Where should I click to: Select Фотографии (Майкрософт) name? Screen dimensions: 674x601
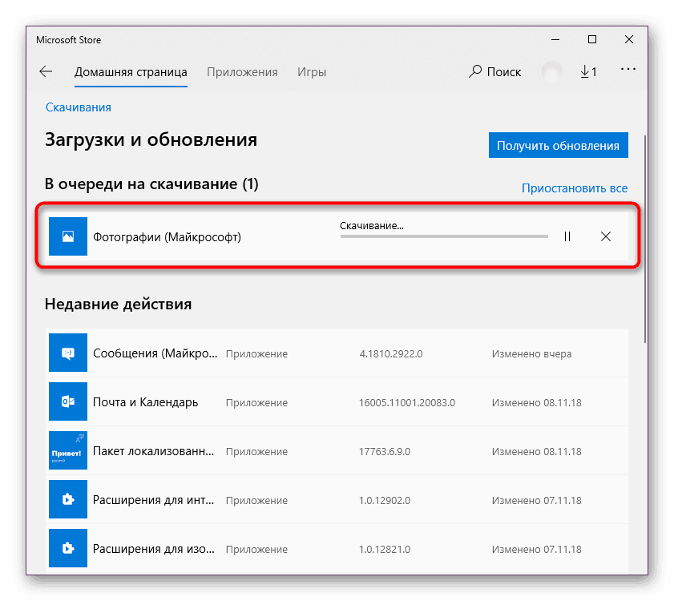[x=167, y=237]
